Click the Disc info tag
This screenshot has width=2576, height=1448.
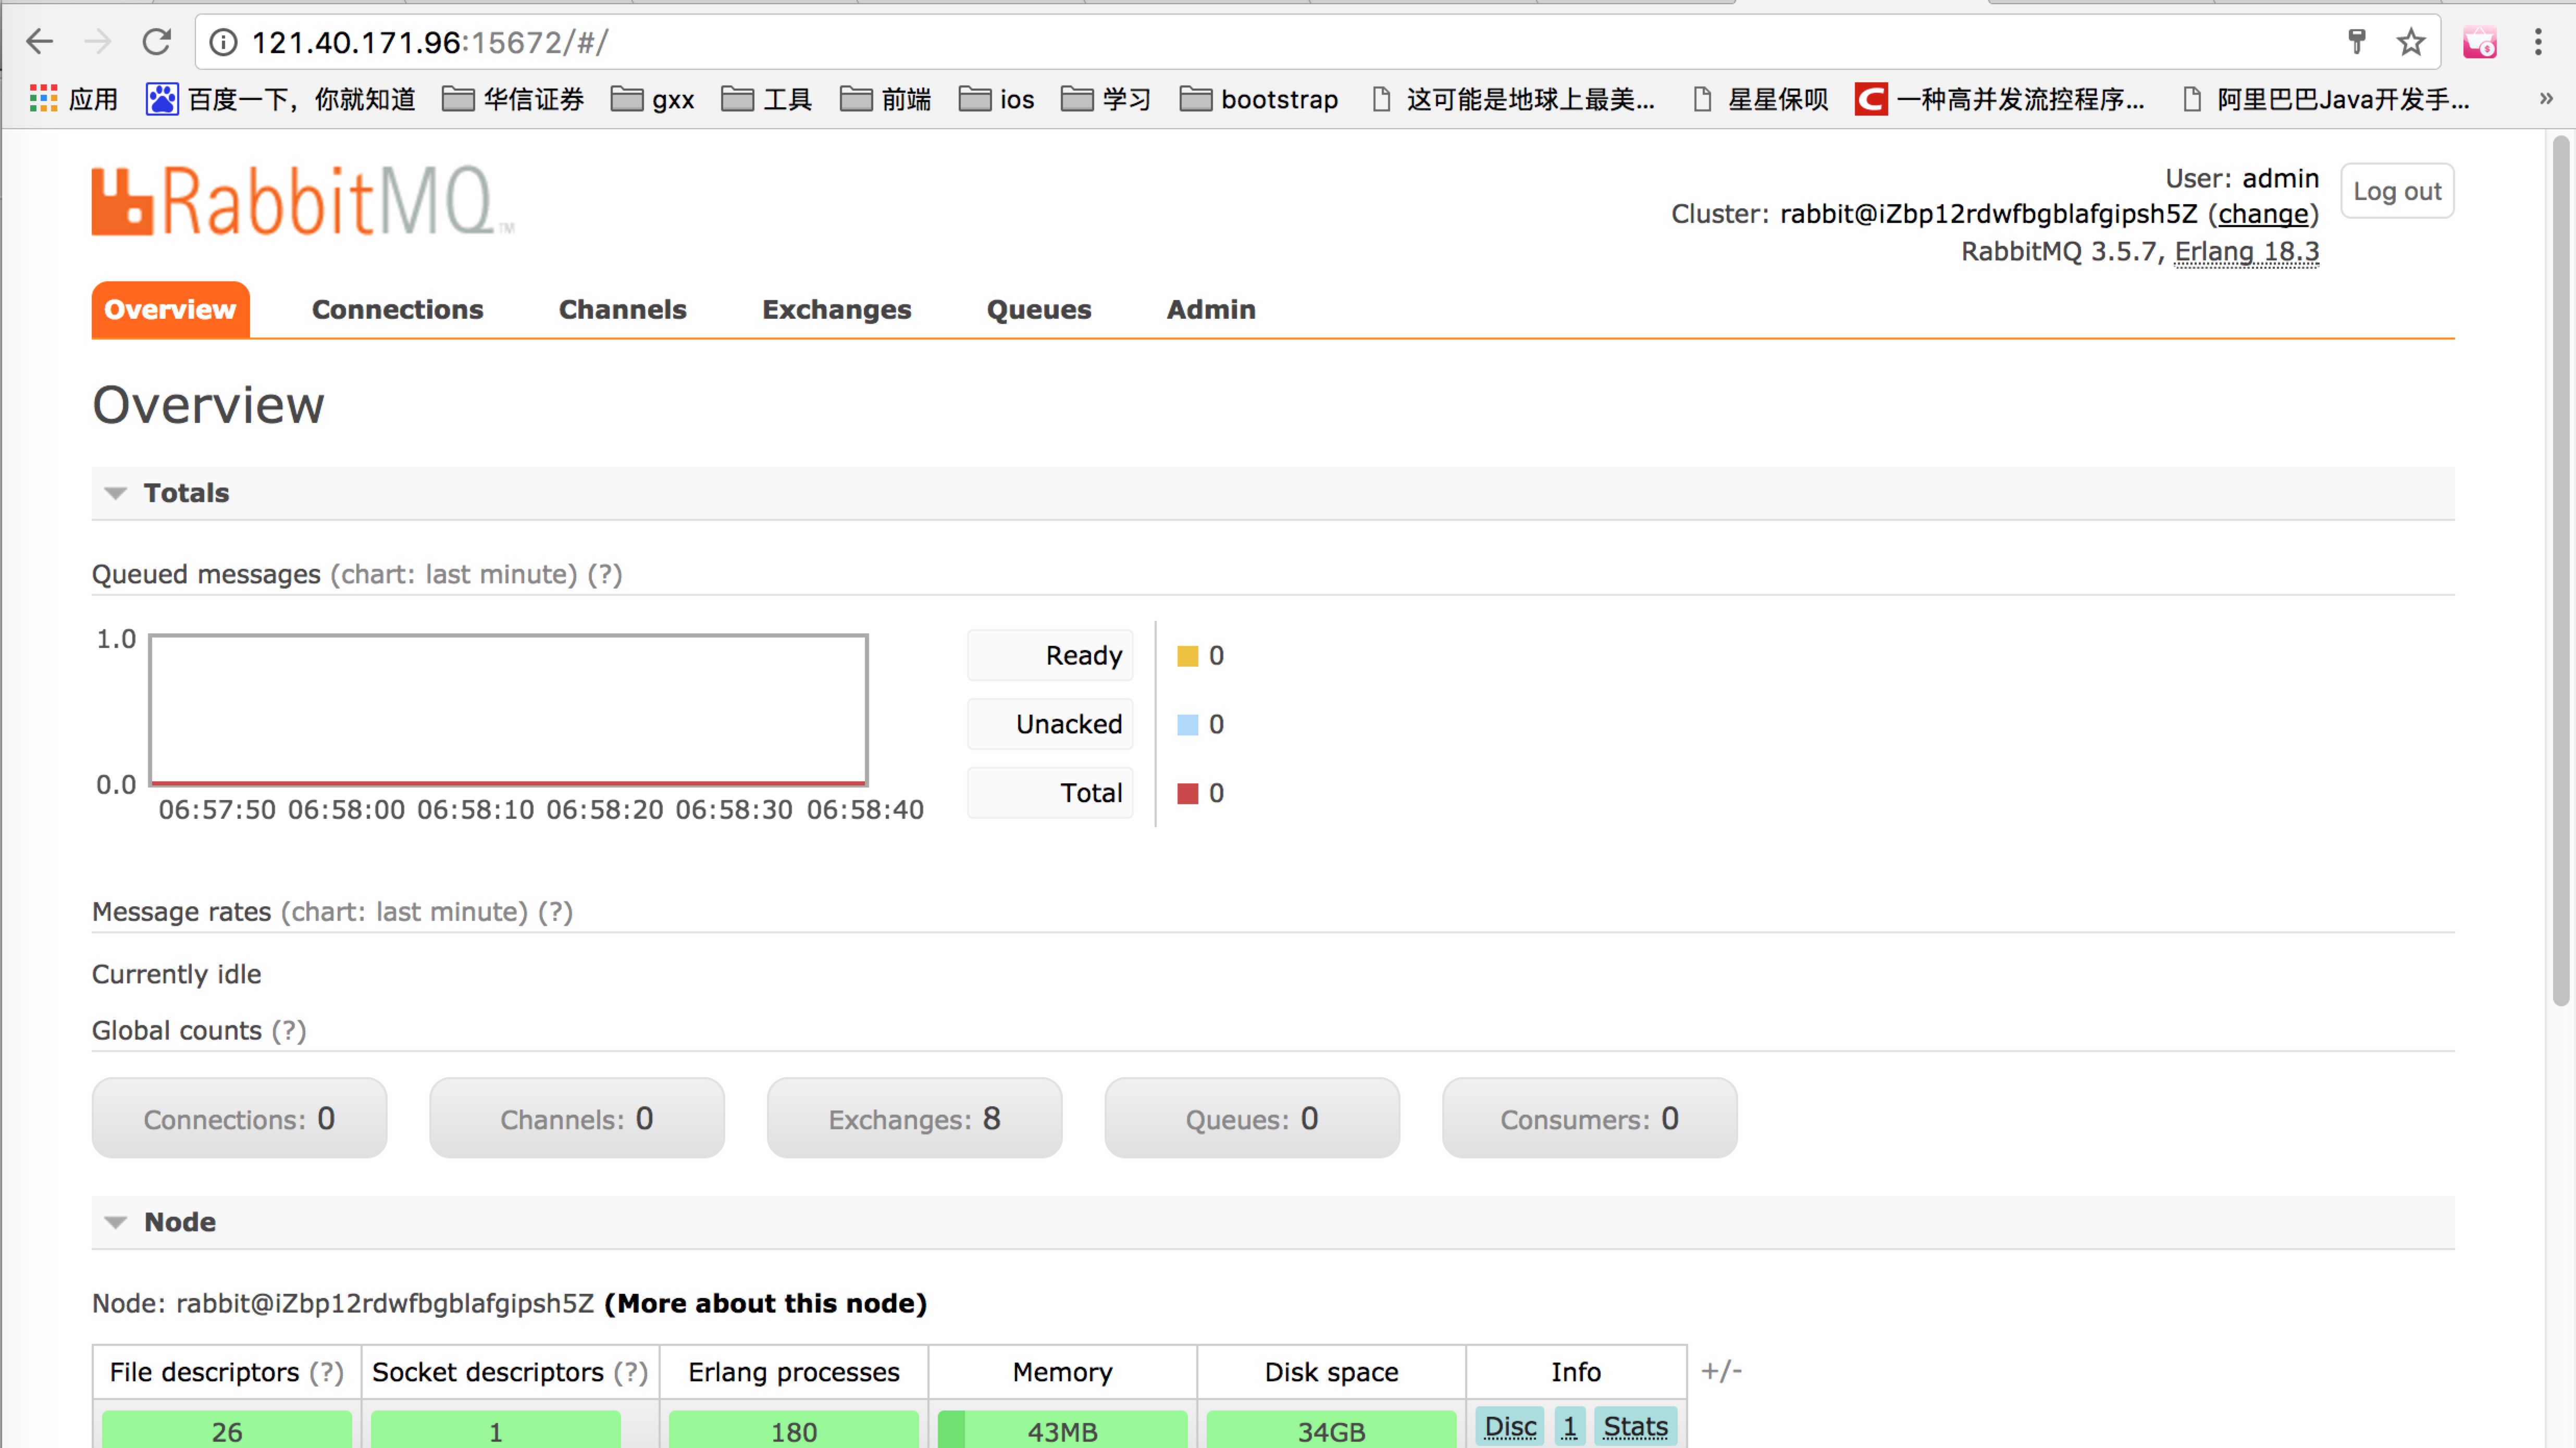click(x=1510, y=1427)
